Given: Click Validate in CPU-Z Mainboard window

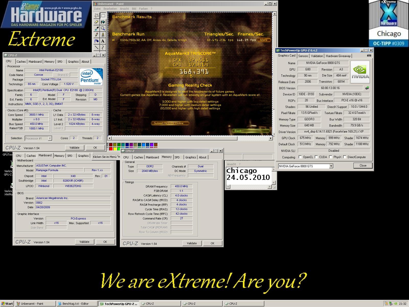Looking at the screenshot, I should (x=84, y=242).
